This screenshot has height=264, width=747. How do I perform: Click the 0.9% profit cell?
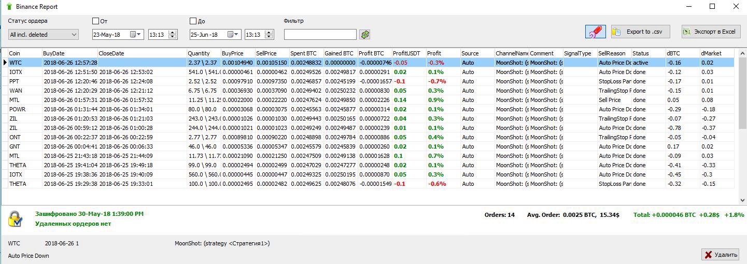(443, 100)
